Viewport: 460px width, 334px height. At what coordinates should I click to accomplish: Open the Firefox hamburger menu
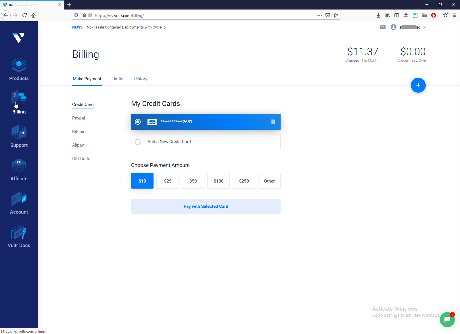[x=455, y=15]
